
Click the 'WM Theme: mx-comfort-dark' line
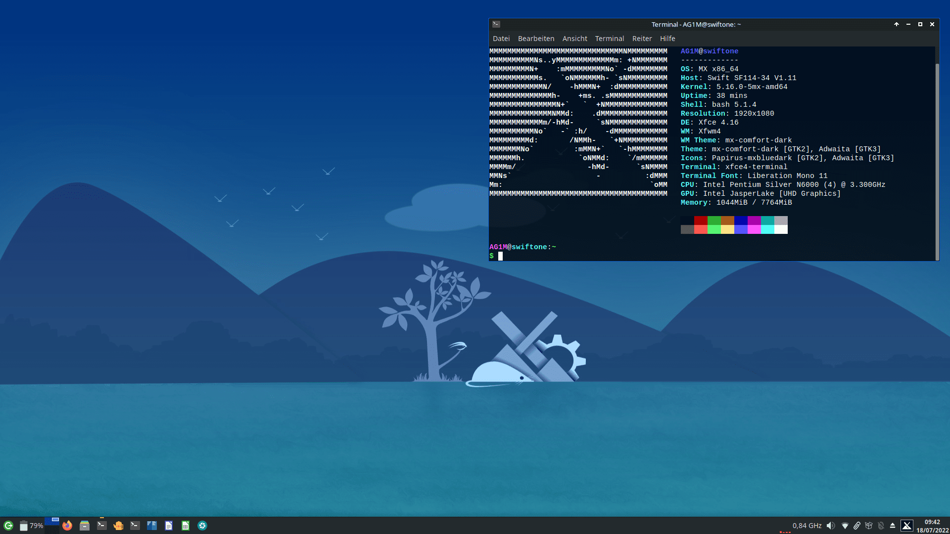[736, 140]
